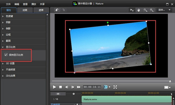The height and width of the screenshot is (105, 175).
Task: Open the 3D mode dropdown arrow
Action: [x=109, y=87]
